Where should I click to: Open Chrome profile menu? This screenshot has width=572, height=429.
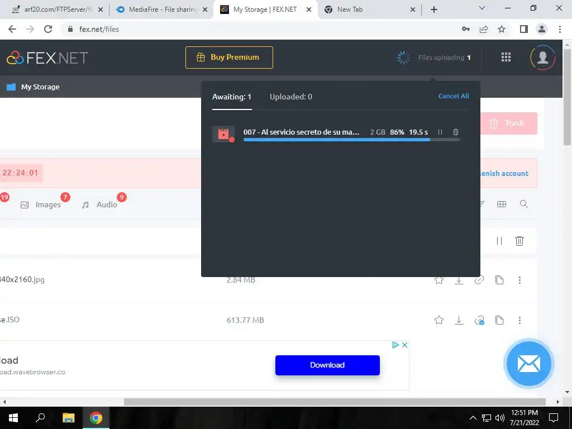pyautogui.click(x=542, y=29)
